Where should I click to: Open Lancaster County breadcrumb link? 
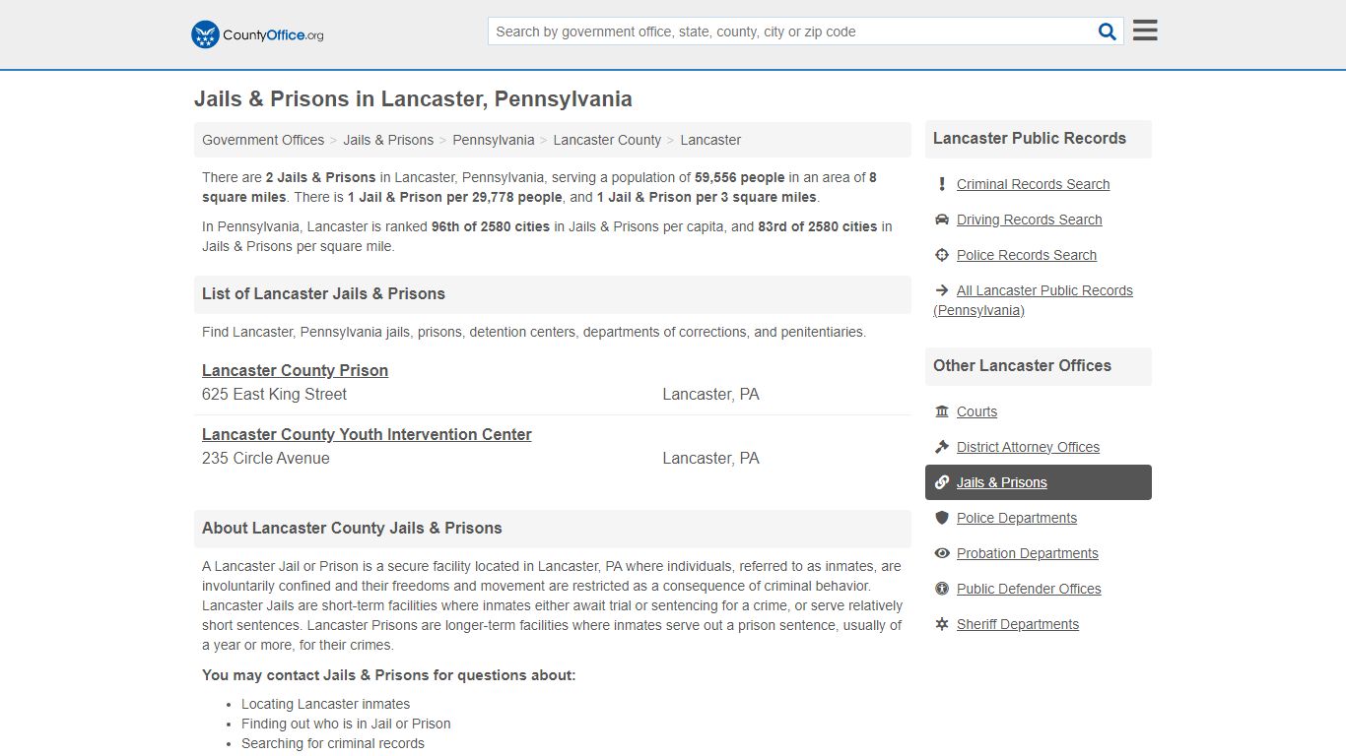tap(607, 140)
